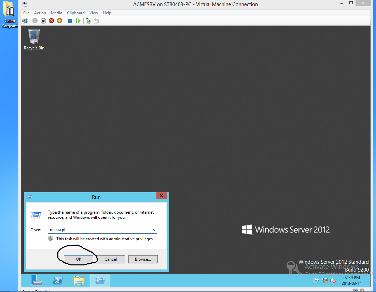376x292 pixels.
Task: Open Server Manager from the taskbar
Action: pos(37,280)
